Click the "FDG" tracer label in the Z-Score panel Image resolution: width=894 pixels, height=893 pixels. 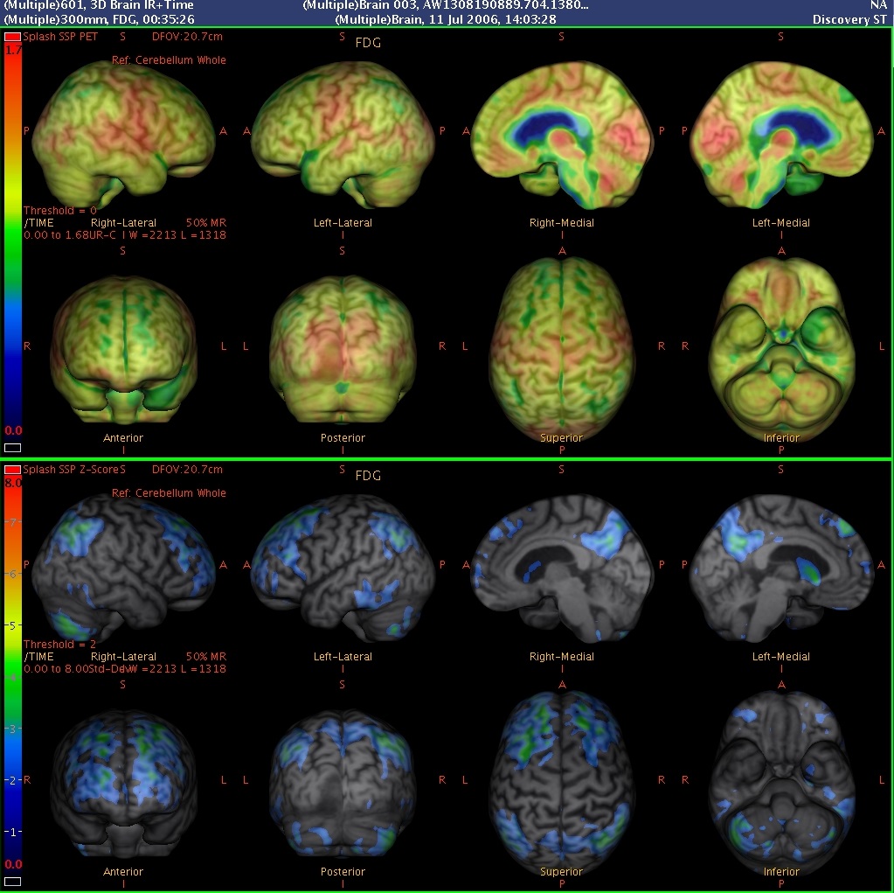368,476
